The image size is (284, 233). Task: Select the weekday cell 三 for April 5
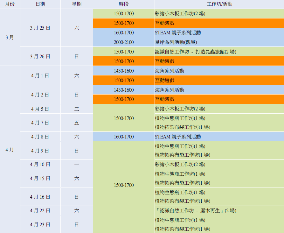coord(77,109)
